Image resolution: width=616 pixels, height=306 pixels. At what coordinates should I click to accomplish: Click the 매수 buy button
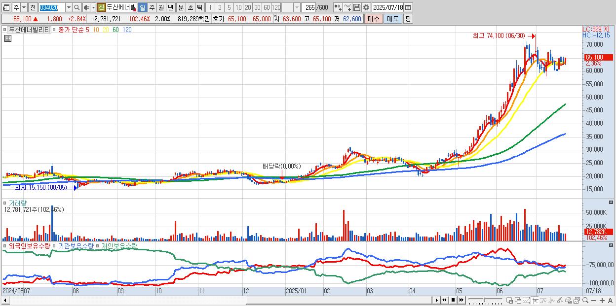374,19
